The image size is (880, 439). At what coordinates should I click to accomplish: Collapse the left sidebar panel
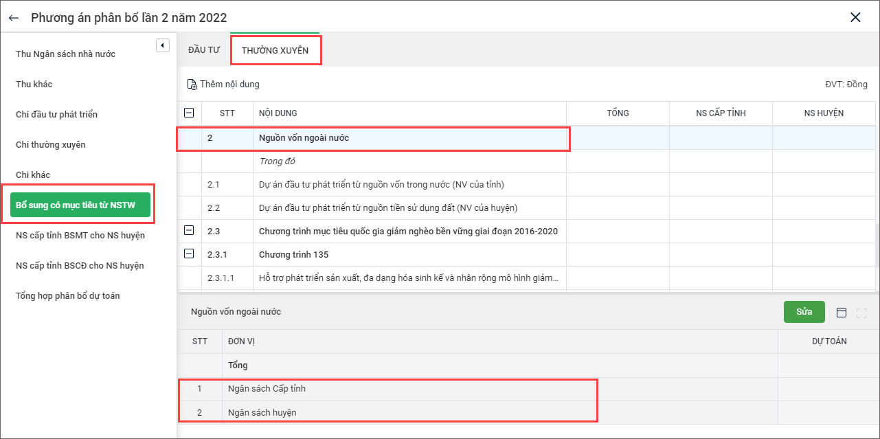162,45
